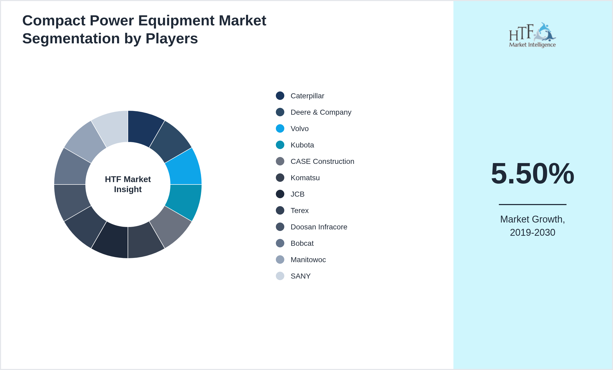Click the bright blue Volvo donut slice
613x370 pixels.
click(184, 169)
